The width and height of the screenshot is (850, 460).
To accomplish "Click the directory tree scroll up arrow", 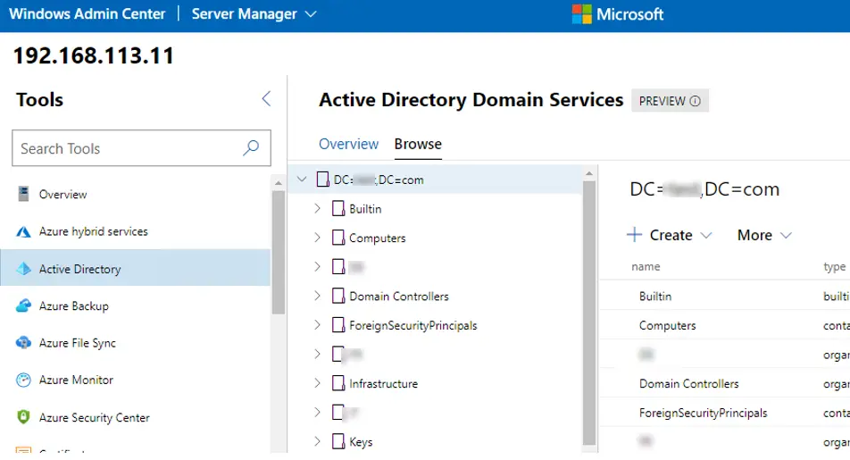I will pos(589,173).
